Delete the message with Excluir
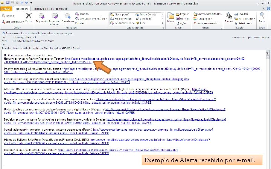This screenshot has width=271, height=169. pos(29,18)
